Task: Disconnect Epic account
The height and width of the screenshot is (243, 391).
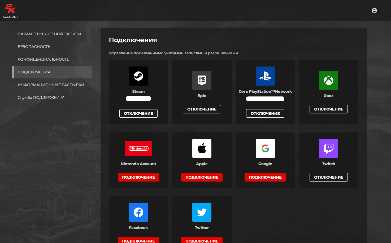Action: click(x=202, y=109)
